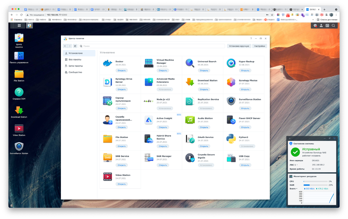Click Служба Secure SignIn package icon
The width and height of the screenshot is (348, 219).
coord(190,158)
